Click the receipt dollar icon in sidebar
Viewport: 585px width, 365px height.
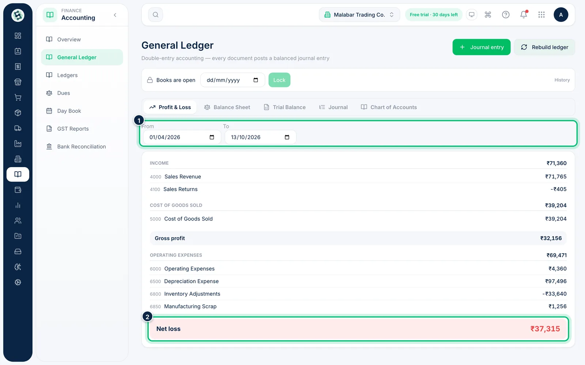click(x=18, y=66)
